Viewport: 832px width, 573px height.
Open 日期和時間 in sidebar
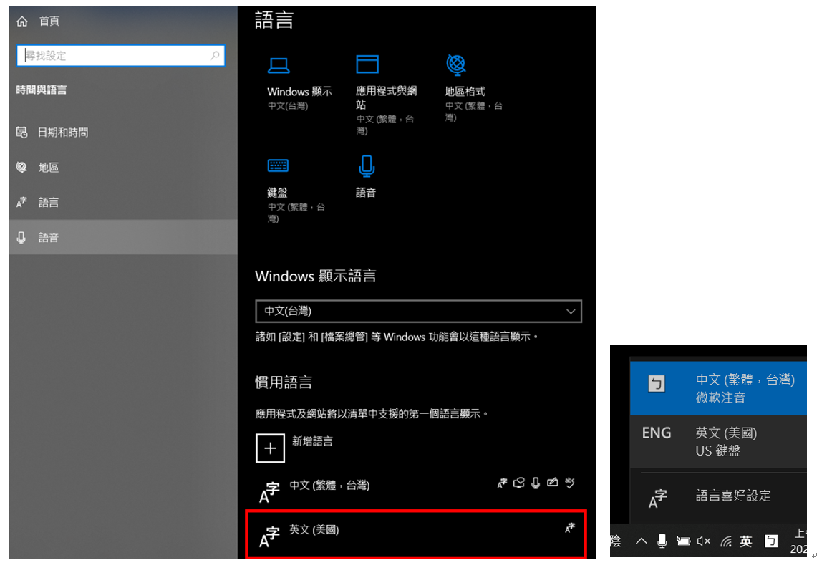pyautogui.click(x=63, y=133)
